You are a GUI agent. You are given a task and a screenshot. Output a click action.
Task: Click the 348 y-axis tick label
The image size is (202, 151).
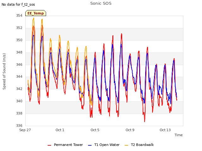click(19, 52)
